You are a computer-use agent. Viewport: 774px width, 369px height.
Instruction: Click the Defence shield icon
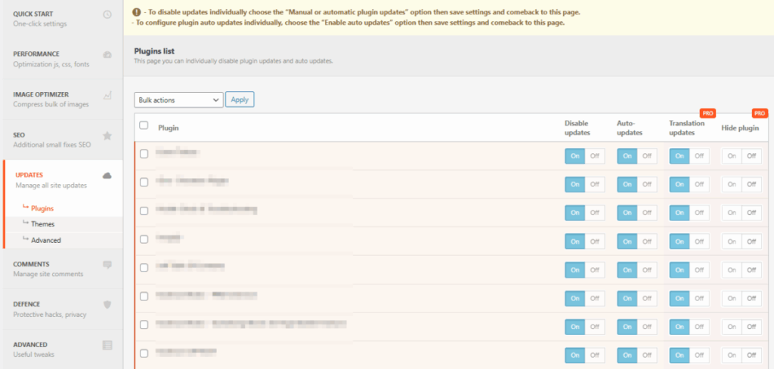[107, 305]
